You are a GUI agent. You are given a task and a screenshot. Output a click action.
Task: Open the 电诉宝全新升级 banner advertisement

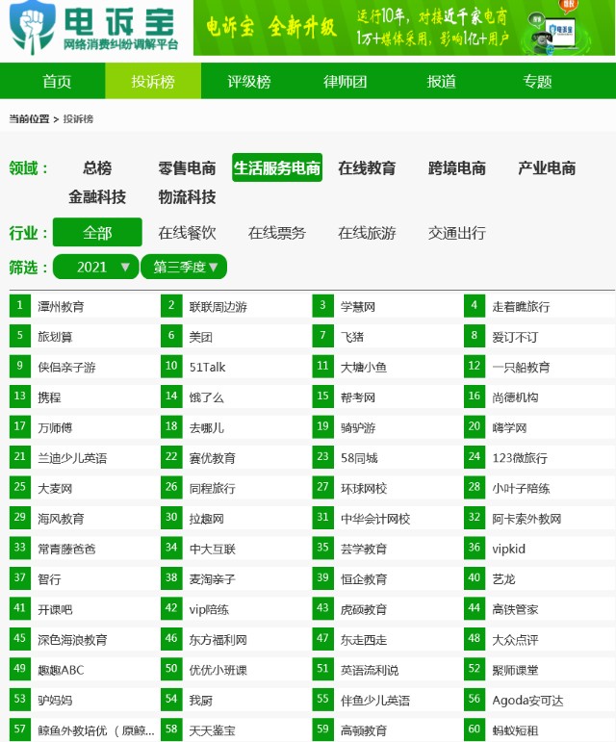coord(404,28)
